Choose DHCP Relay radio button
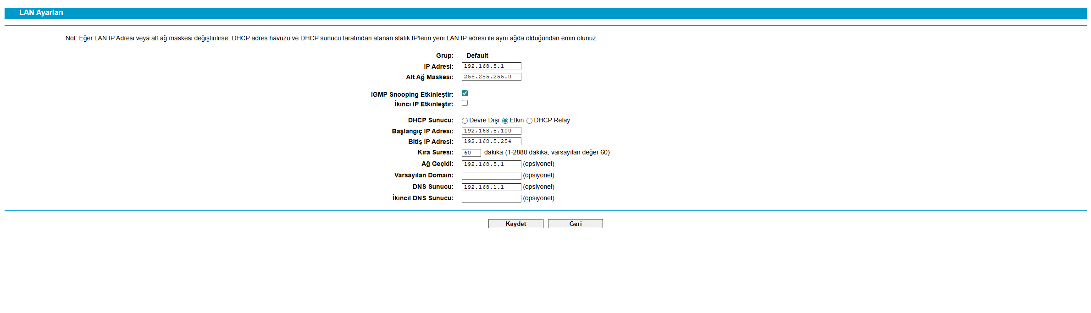 click(529, 121)
